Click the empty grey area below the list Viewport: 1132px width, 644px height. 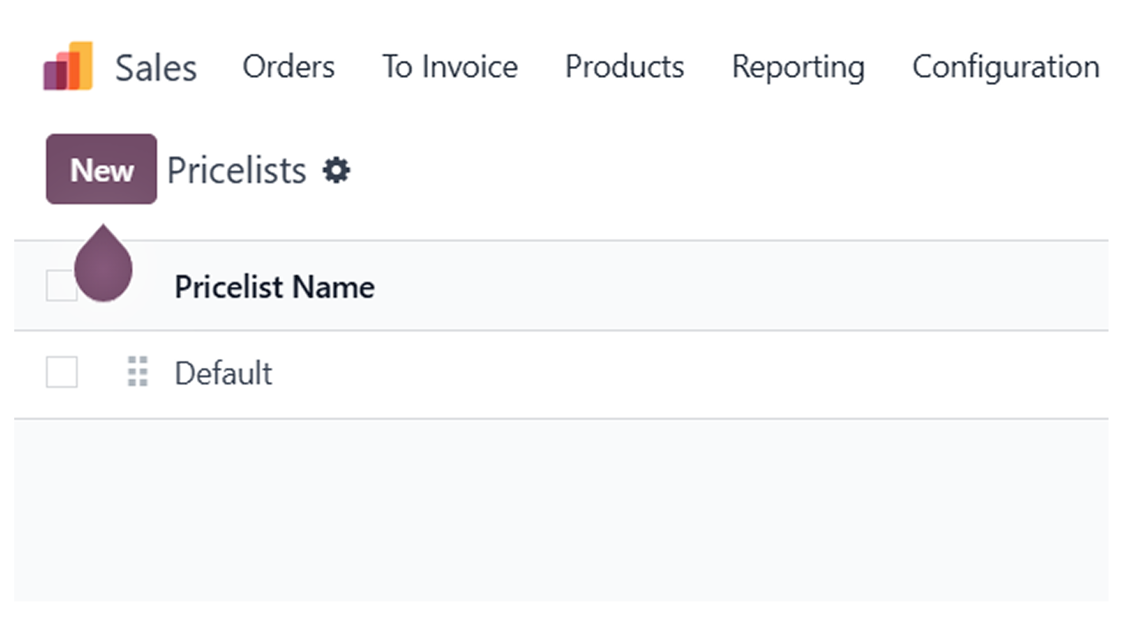[561, 509]
